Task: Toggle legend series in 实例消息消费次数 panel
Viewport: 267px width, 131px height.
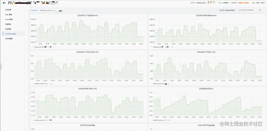Action: (43, 120)
